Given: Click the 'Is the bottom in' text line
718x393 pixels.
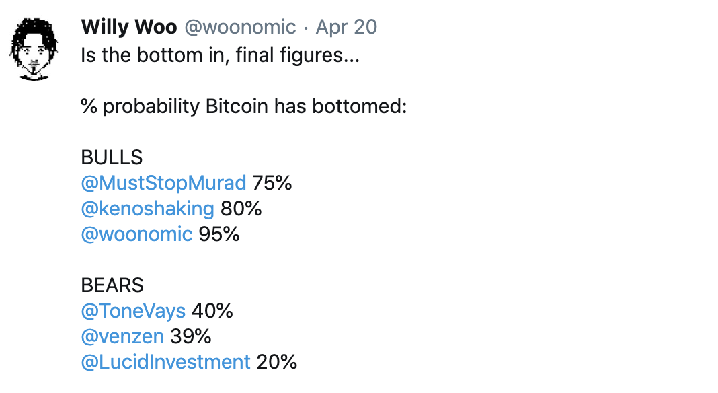Looking at the screenshot, I should pyautogui.click(x=221, y=55).
